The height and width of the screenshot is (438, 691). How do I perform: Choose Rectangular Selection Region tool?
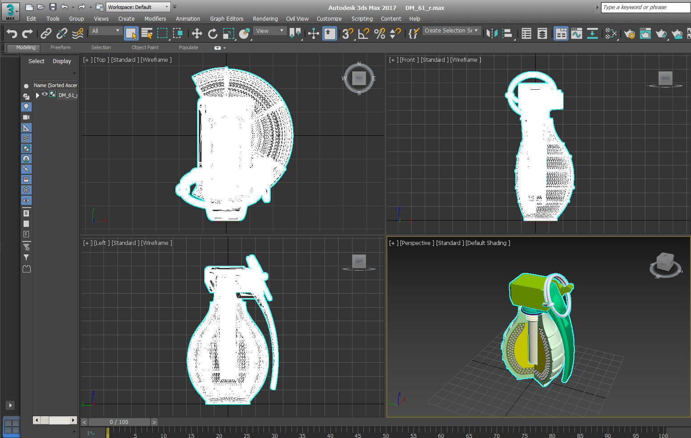[162, 33]
